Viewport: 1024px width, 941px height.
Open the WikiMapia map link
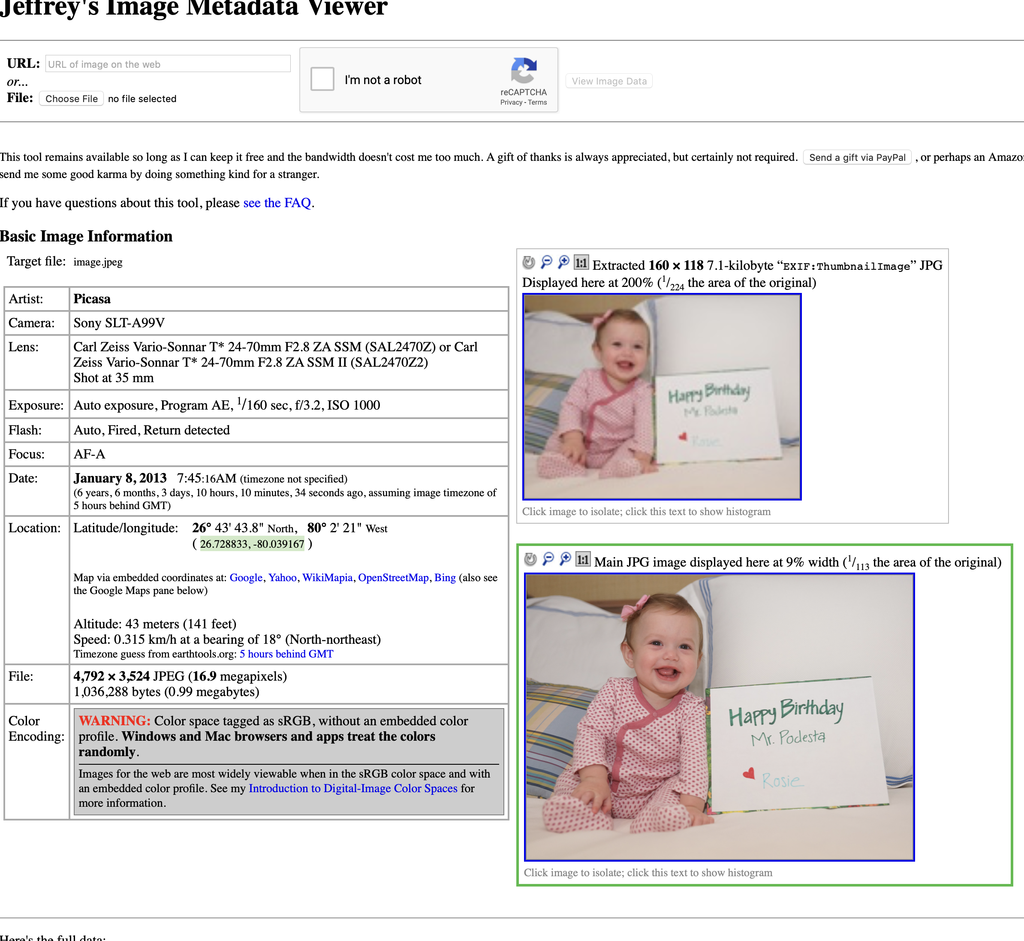[x=328, y=577]
